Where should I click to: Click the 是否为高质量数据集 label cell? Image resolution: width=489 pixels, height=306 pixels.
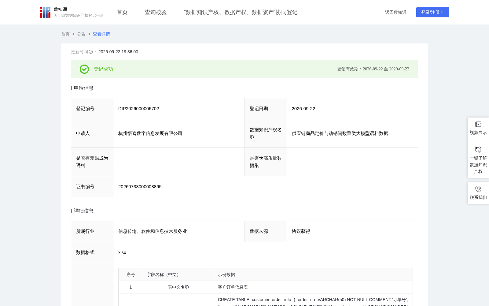(266, 162)
